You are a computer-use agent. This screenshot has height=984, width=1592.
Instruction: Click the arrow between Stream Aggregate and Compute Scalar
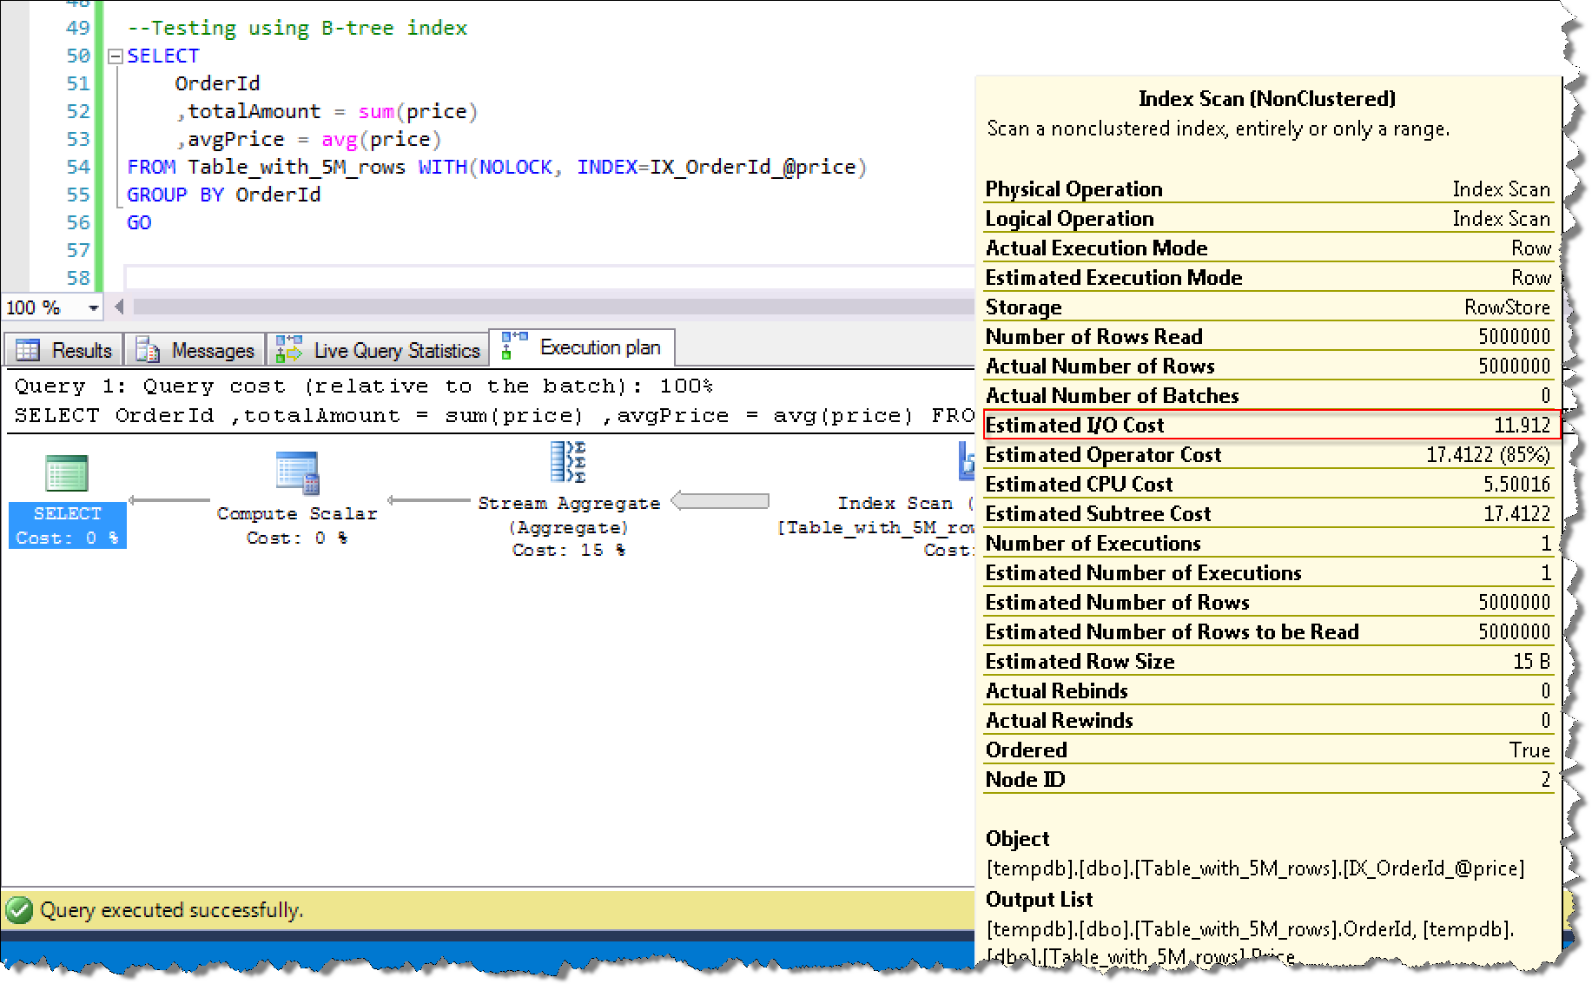[x=428, y=500]
